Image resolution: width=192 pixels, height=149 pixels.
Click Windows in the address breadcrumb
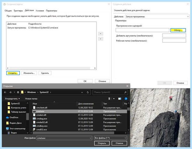point(31,92)
